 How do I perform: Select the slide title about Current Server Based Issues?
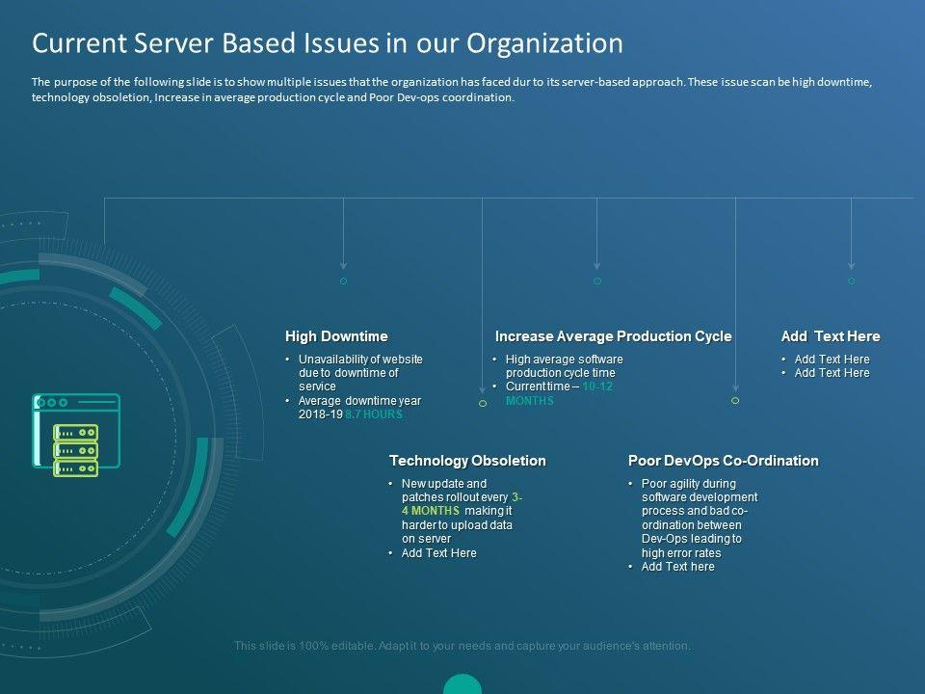[x=328, y=43]
